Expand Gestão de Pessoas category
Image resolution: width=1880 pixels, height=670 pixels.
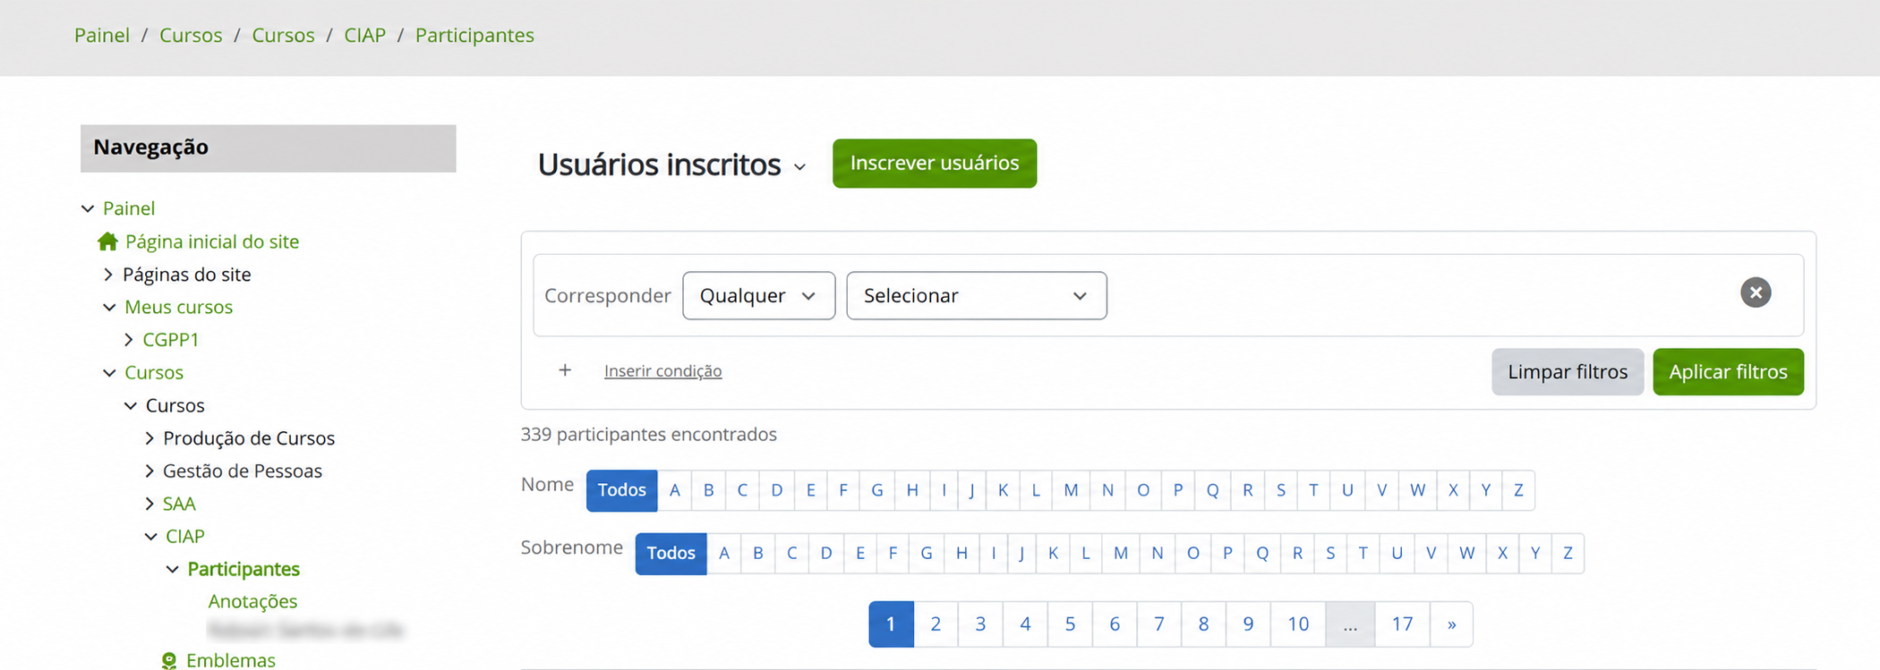[x=150, y=471]
